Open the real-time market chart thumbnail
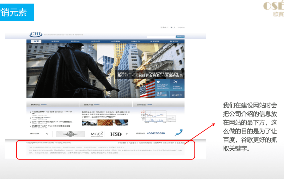This screenshot has height=179, width=284. (x=158, y=117)
